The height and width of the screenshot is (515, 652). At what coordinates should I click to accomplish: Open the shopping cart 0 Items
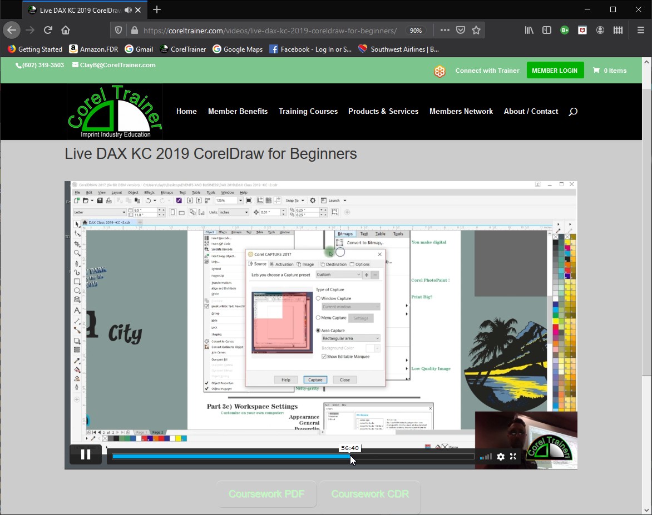pyautogui.click(x=610, y=71)
